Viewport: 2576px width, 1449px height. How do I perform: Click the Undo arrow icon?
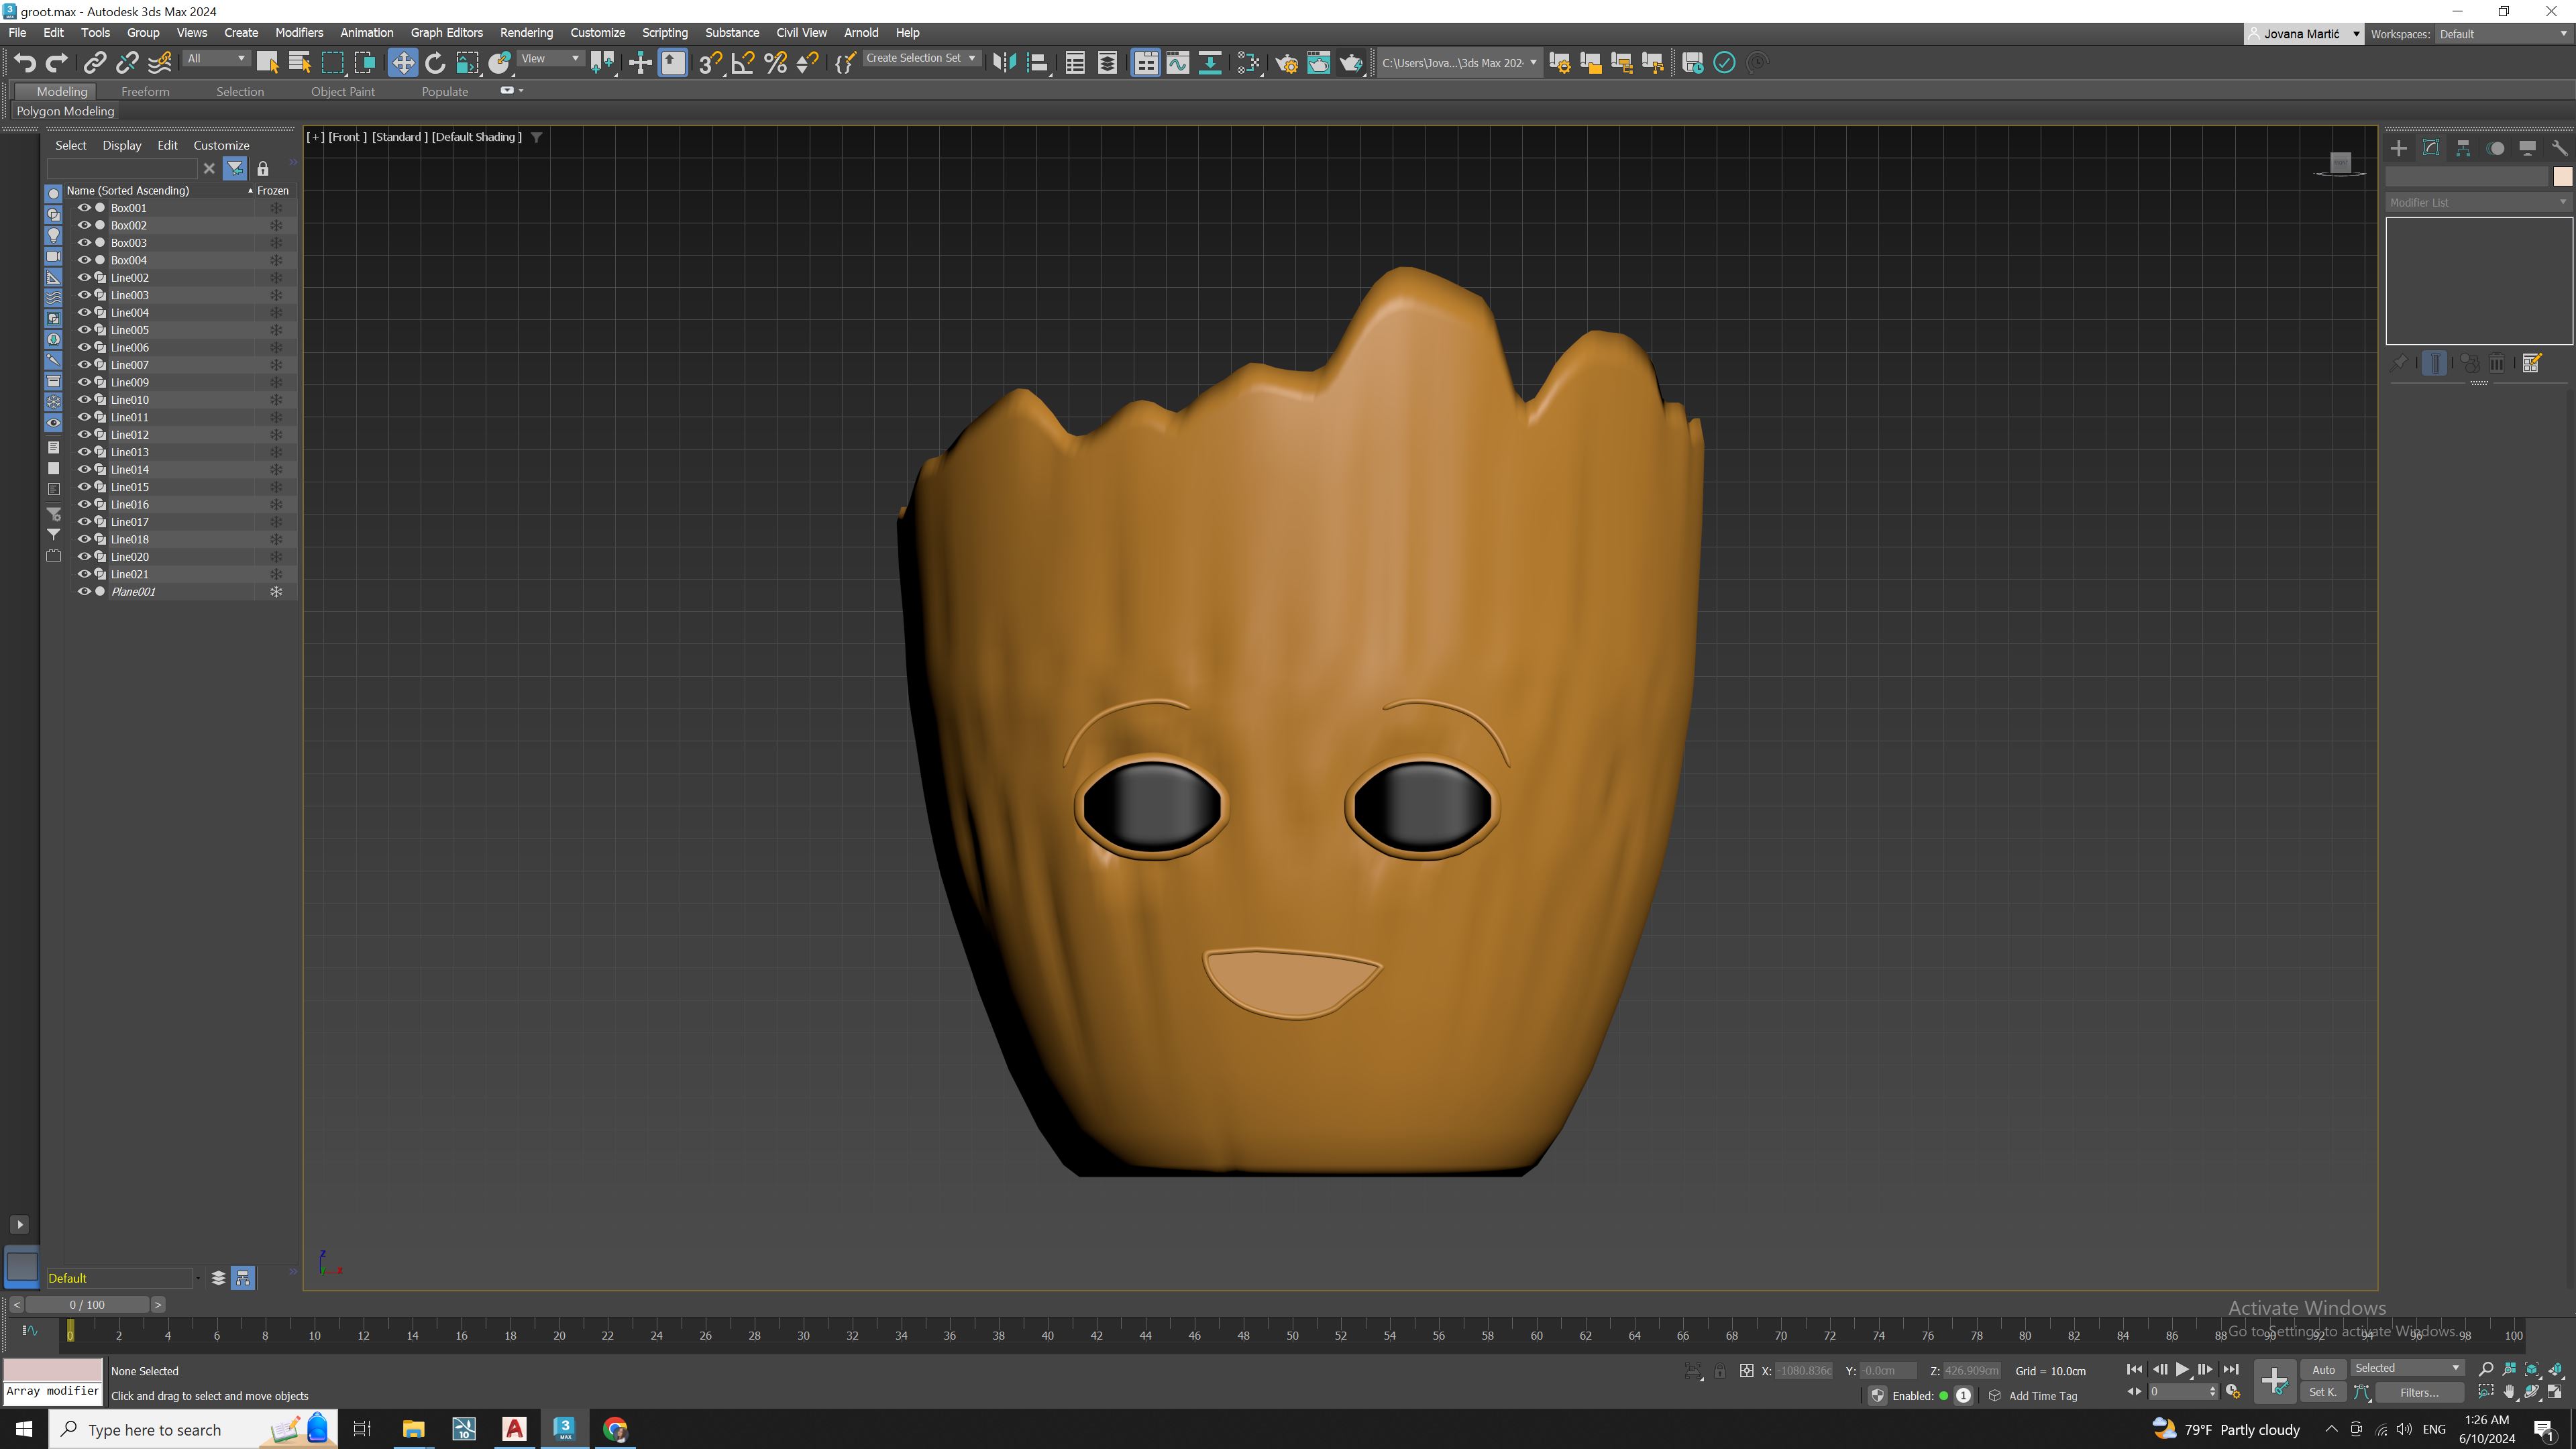pyautogui.click(x=25, y=63)
